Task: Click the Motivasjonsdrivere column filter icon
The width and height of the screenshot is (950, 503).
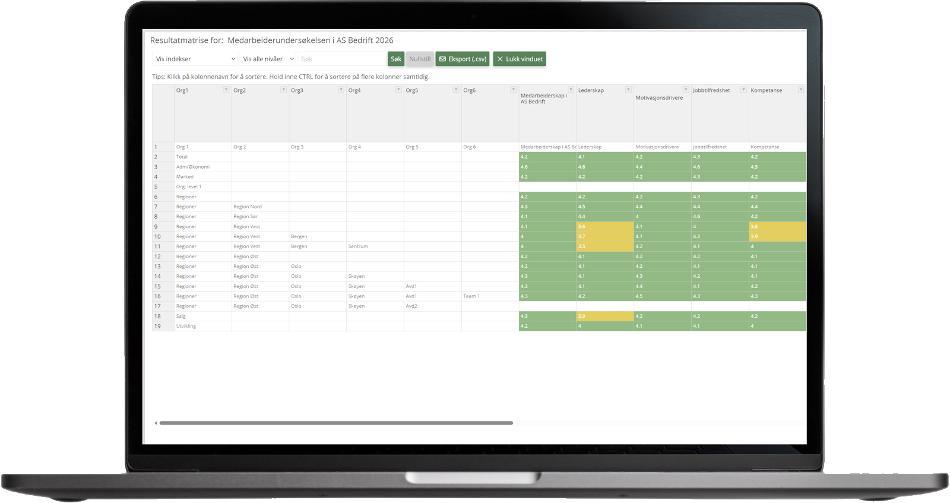Action: pos(685,90)
